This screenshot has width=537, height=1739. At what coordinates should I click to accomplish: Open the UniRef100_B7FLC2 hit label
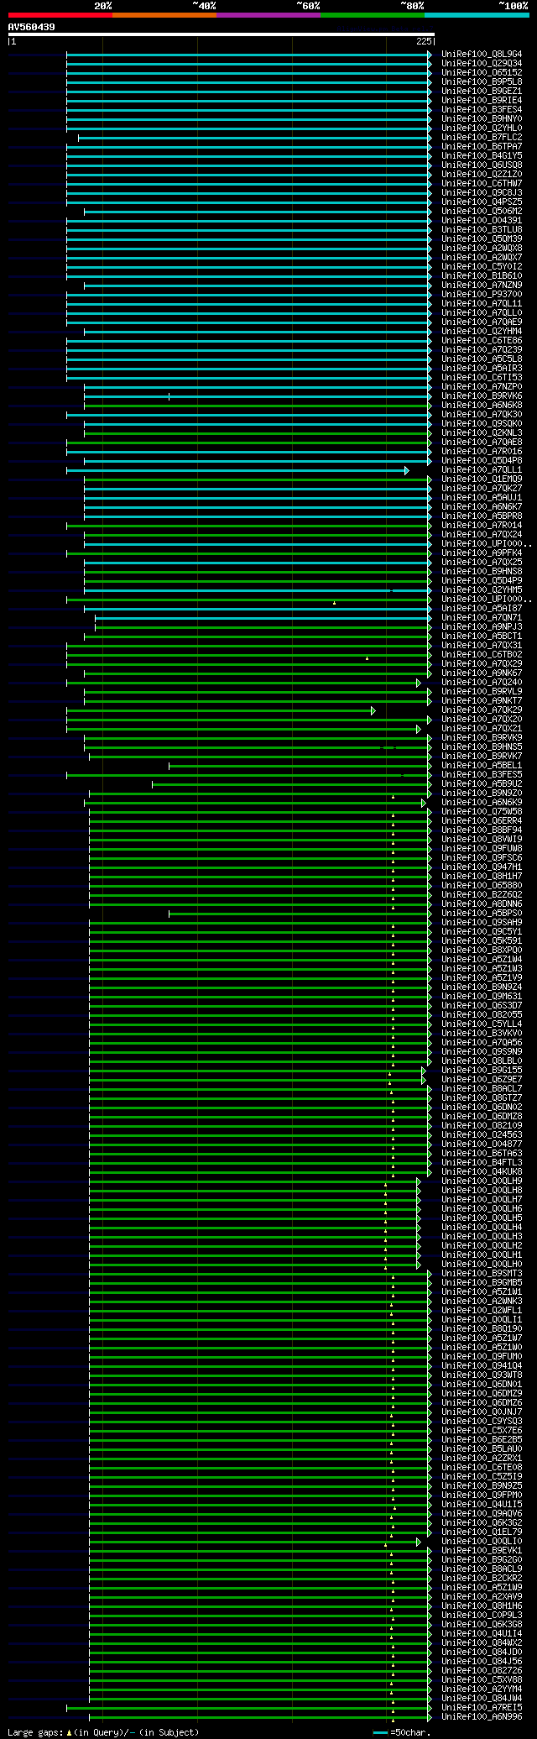point(482,138)
